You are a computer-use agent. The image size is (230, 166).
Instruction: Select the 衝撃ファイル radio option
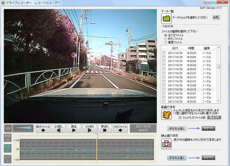pyautogui.click(x=166, y=42)
